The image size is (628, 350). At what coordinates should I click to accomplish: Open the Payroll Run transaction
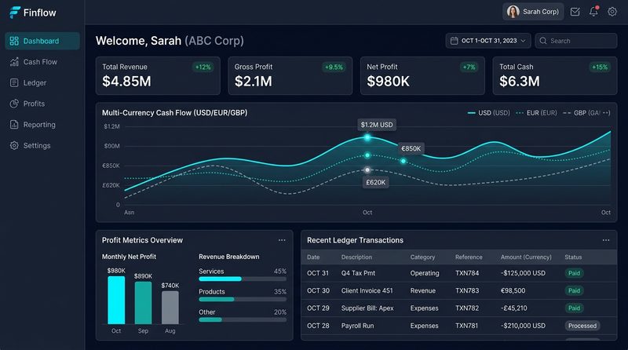tap(459, 326)
